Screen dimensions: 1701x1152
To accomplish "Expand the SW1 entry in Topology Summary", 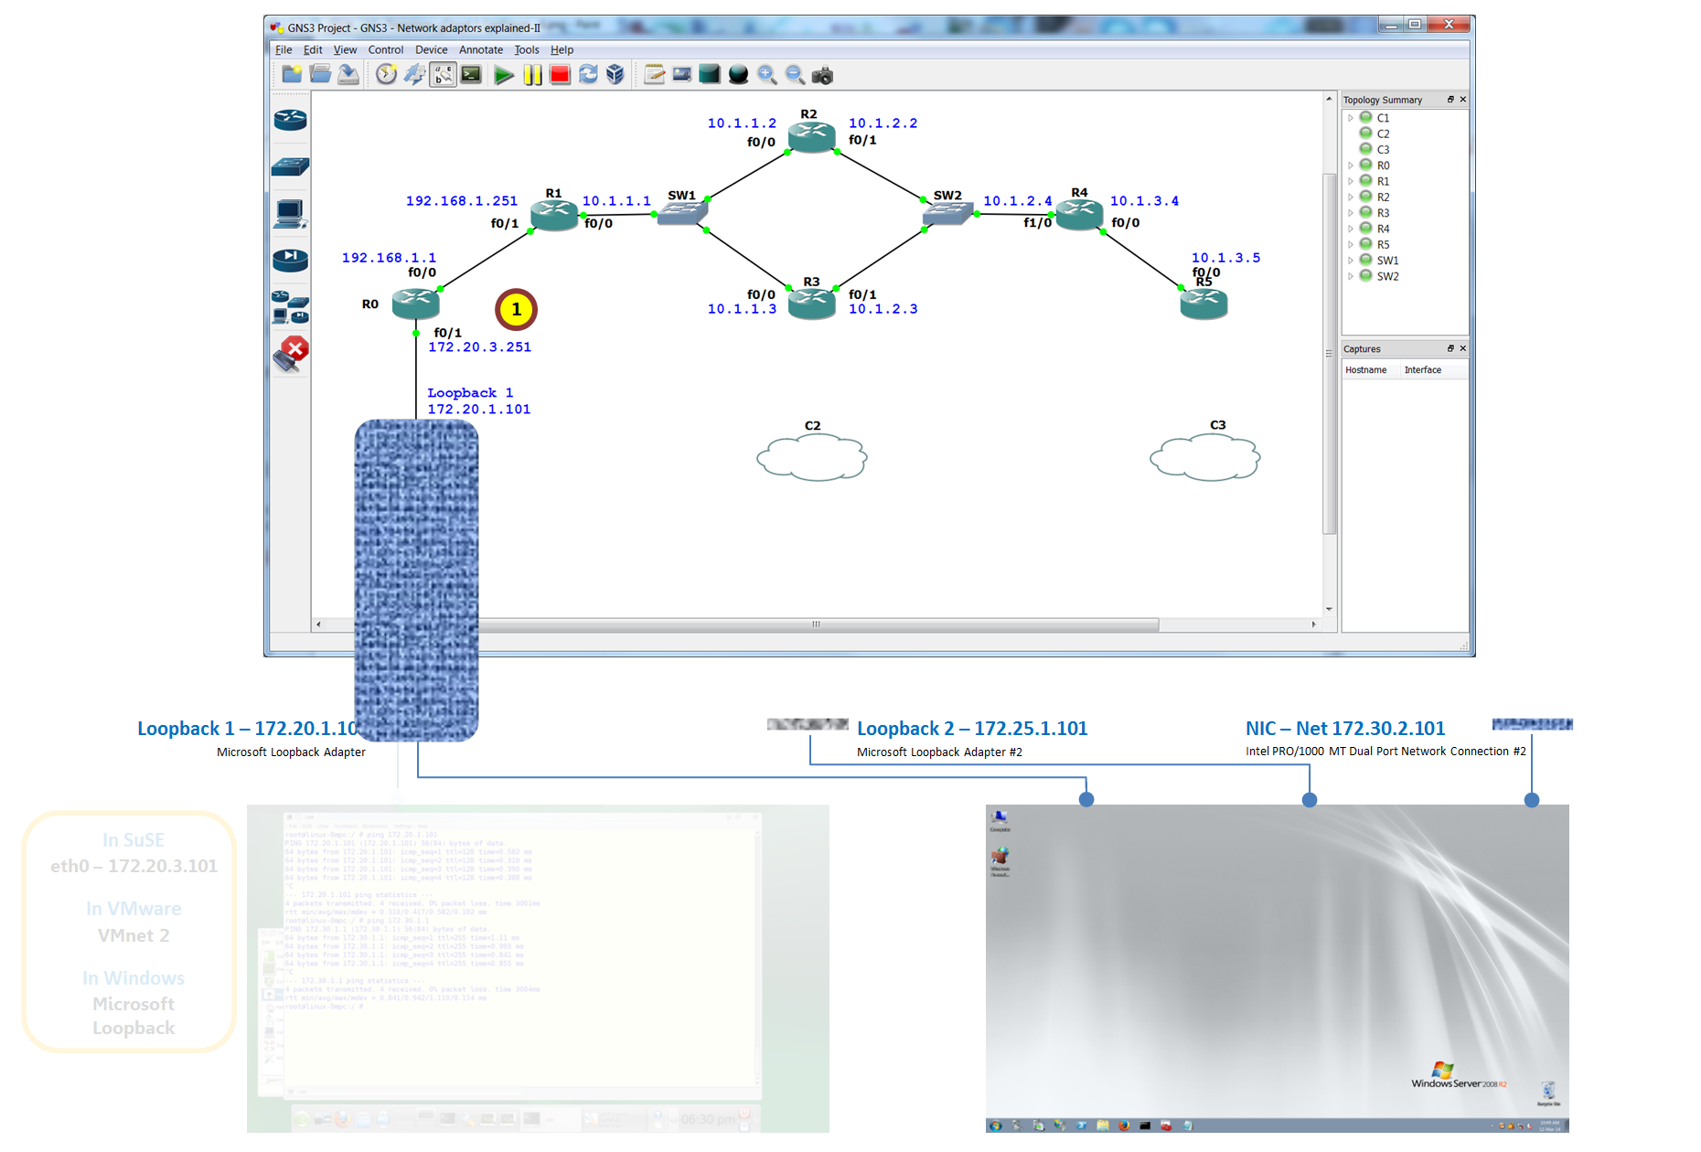I will pyautogui.click(x=1351, y=261).
